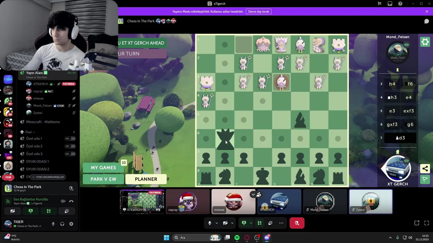Screen dimensions: 433x243
Task: Open the more options ellipsis in call bar
Action: point(281,223)
